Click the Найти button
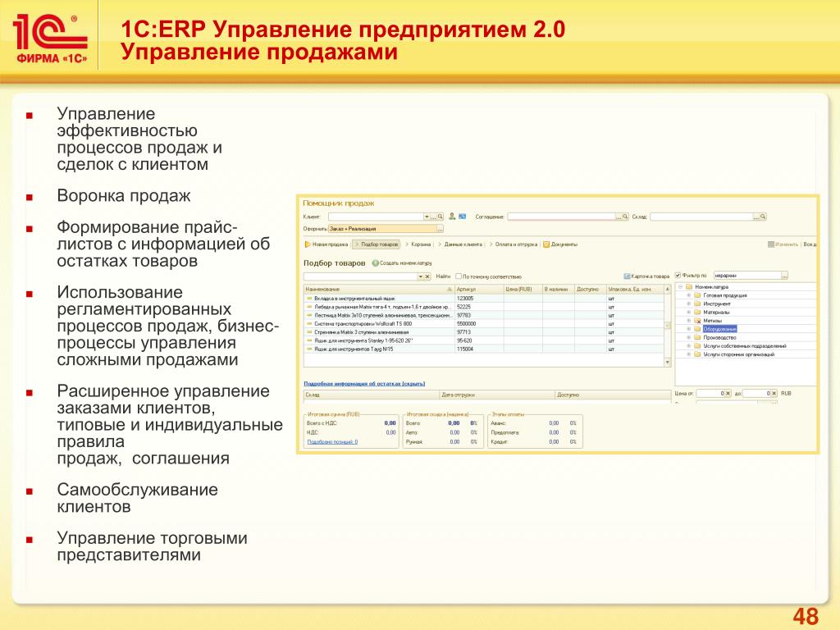Screen dimensions: 840x630 click(443, 276)
